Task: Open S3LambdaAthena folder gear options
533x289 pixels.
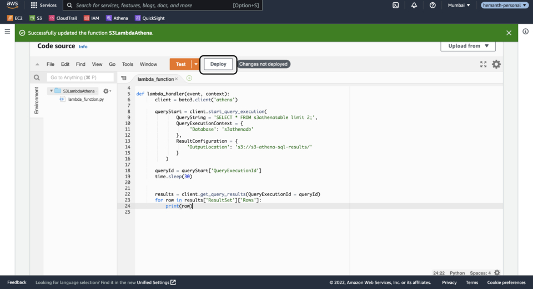Action: (x=107, y=91)
